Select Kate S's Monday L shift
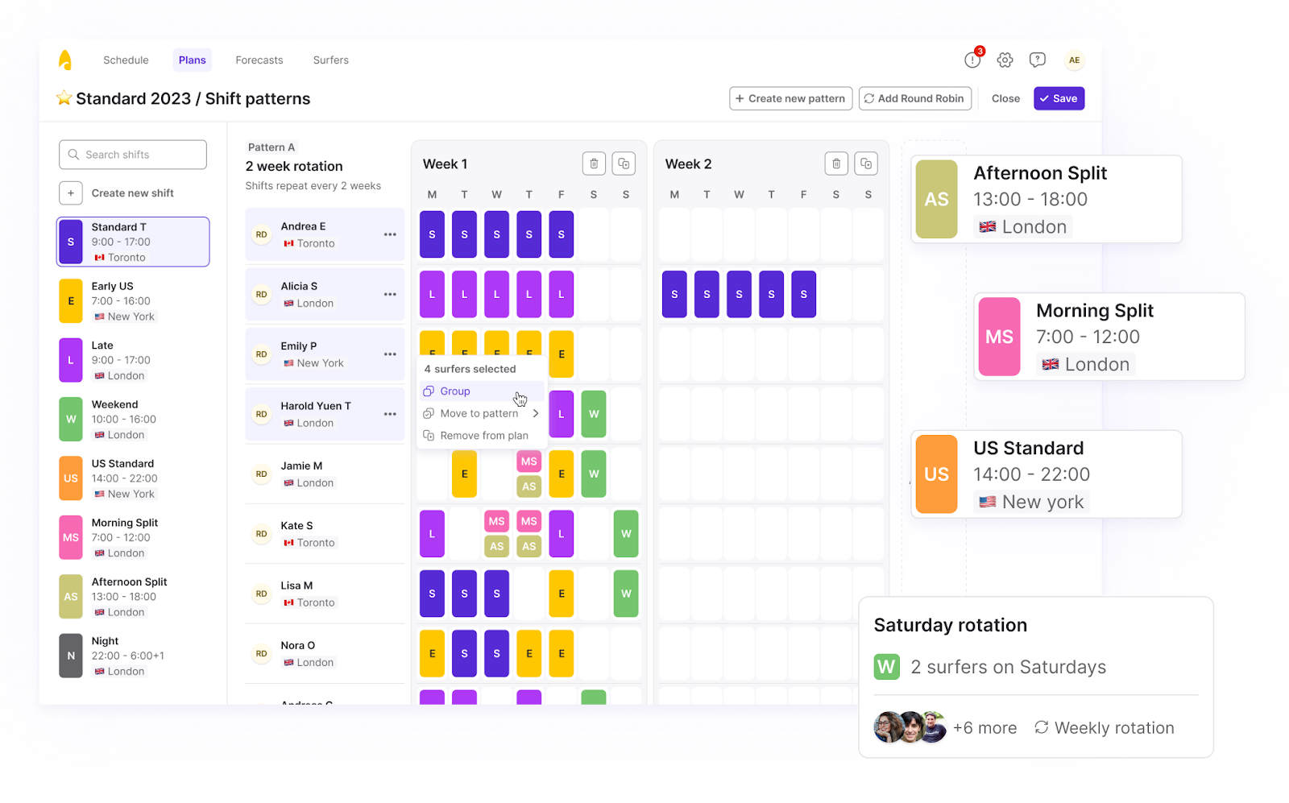 (x=432, y=534)
